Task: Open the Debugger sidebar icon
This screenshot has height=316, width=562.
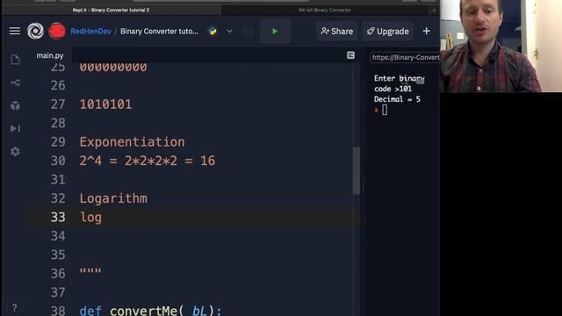Action: pyautogui.click(x=15, y=129)
